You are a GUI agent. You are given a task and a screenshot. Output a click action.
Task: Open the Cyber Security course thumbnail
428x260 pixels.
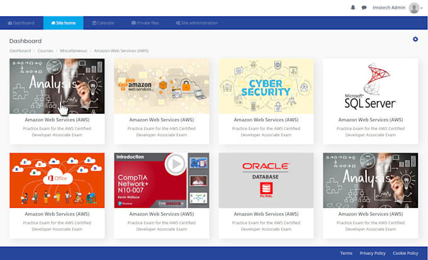266,86
